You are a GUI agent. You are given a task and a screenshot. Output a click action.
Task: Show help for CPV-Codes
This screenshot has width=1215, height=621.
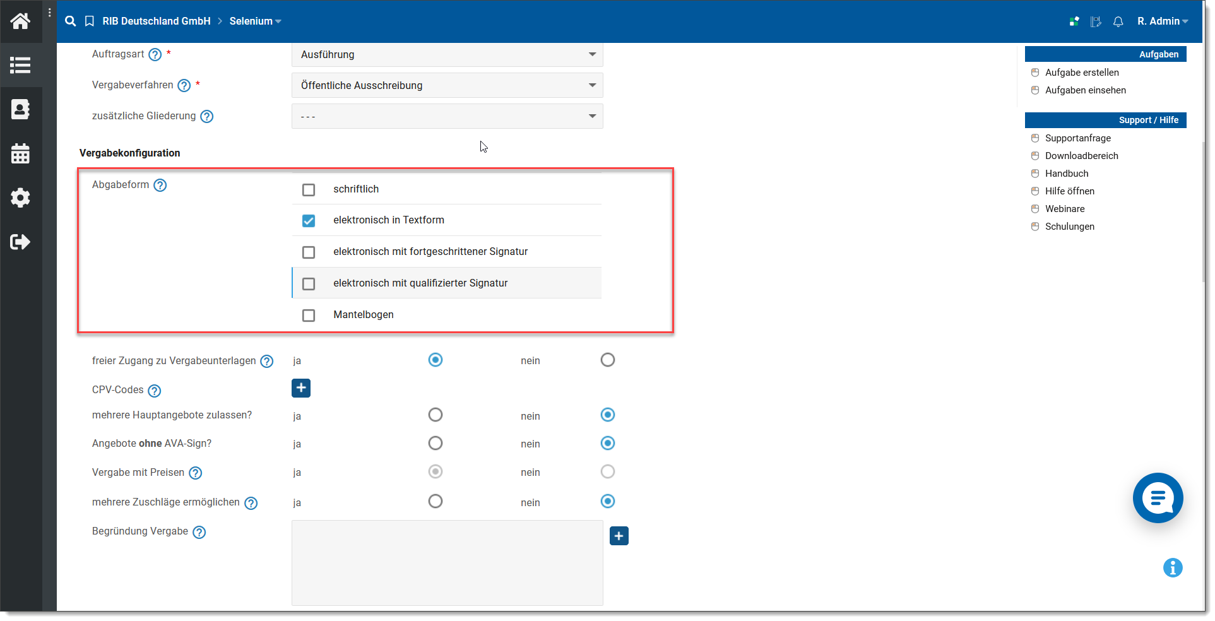click(155, 391)
